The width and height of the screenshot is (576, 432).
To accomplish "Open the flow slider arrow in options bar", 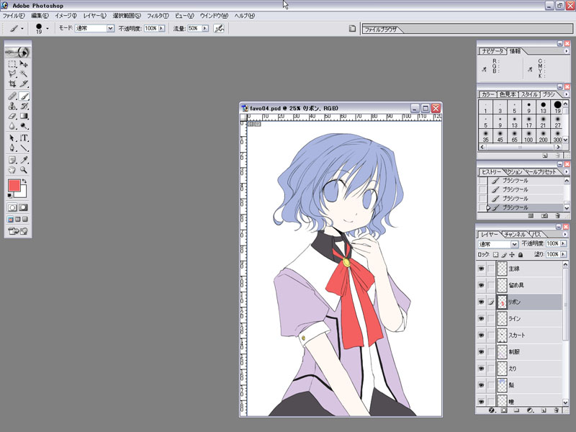I will click(x=205, y=28).
